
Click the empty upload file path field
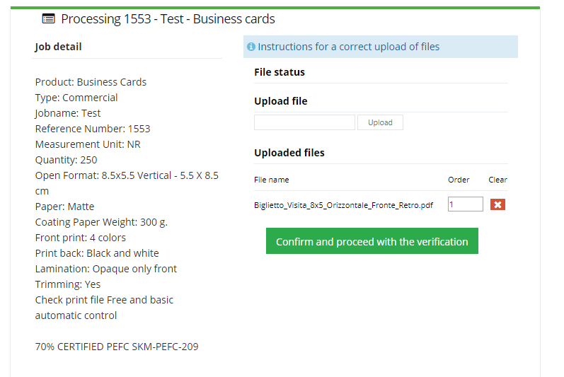[x=304, y=122]
